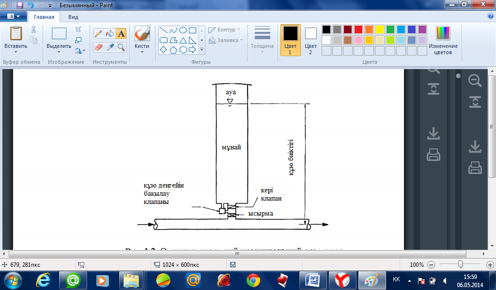Select the Text tool
This screenshot has height=290, width=496.
tap(121, 33)
